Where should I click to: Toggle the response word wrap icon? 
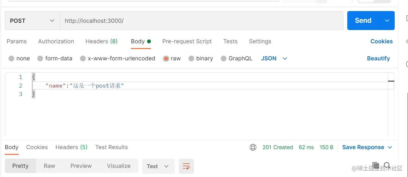click(x=186, y=166)
